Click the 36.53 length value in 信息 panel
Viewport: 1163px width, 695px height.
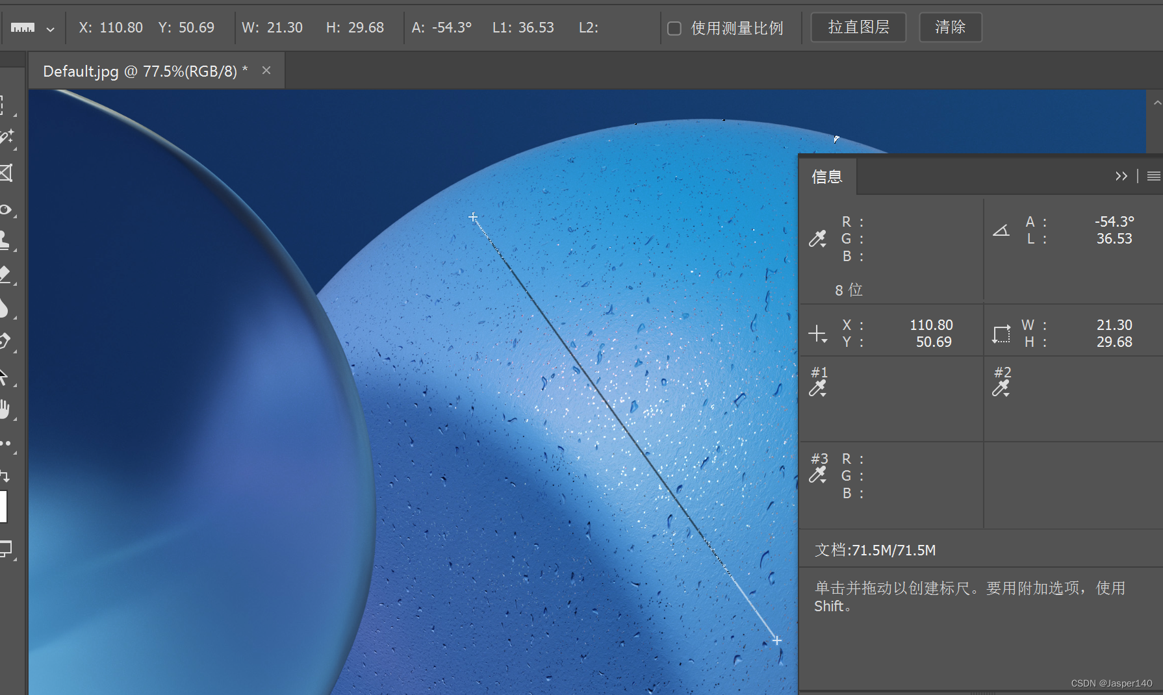click(1114, 239)
